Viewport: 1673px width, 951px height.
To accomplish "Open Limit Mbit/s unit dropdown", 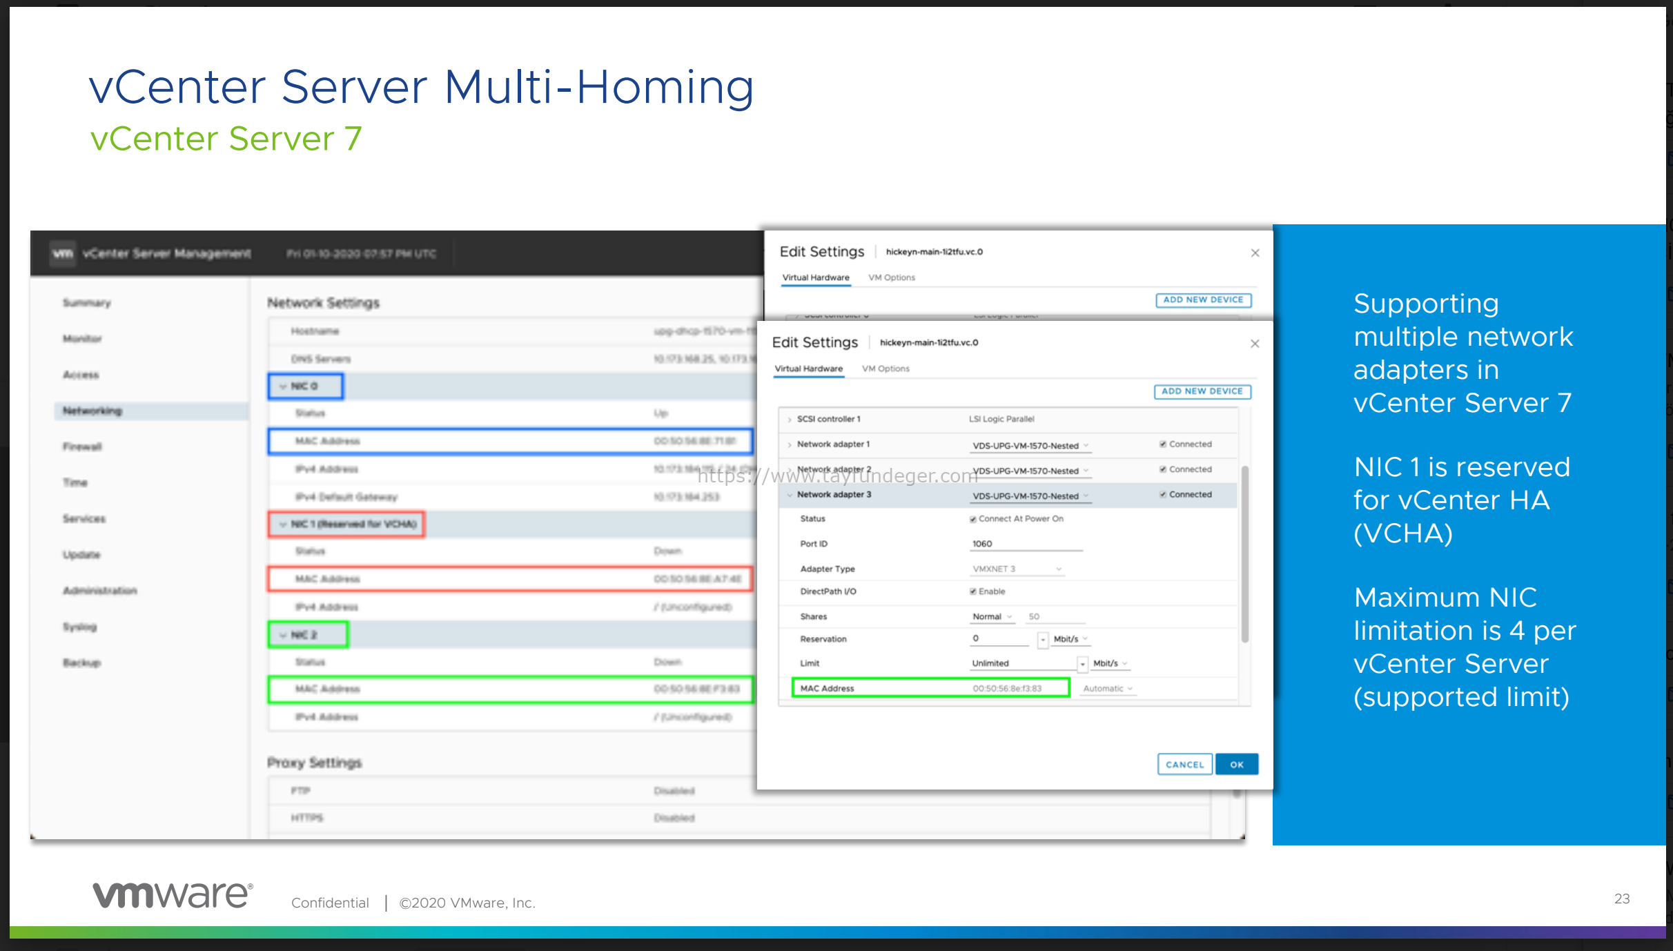I will [1111, 663].
